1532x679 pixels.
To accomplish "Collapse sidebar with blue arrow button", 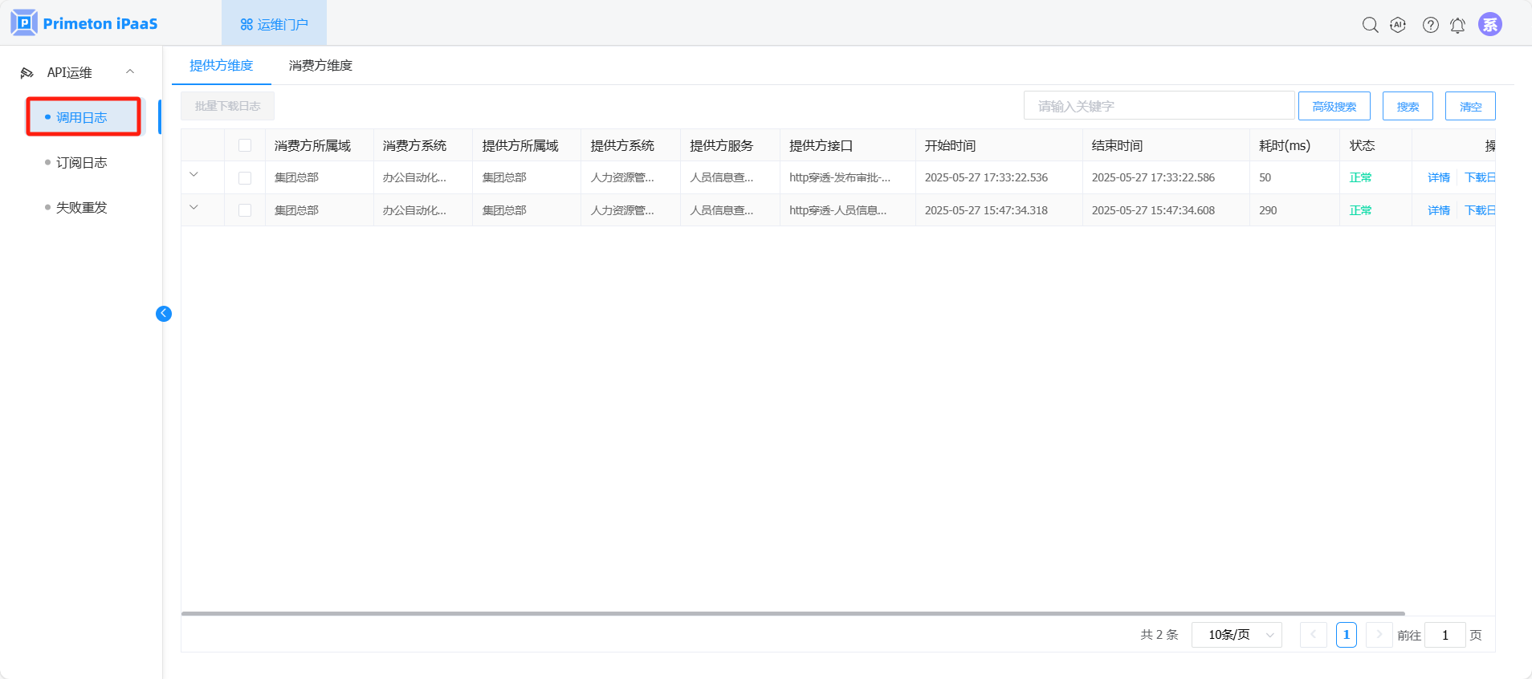I will 164,314.
